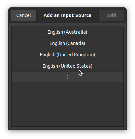Show other input sources with the dots icon
This screenshot has width=135, height=139.
coord(67,77)
